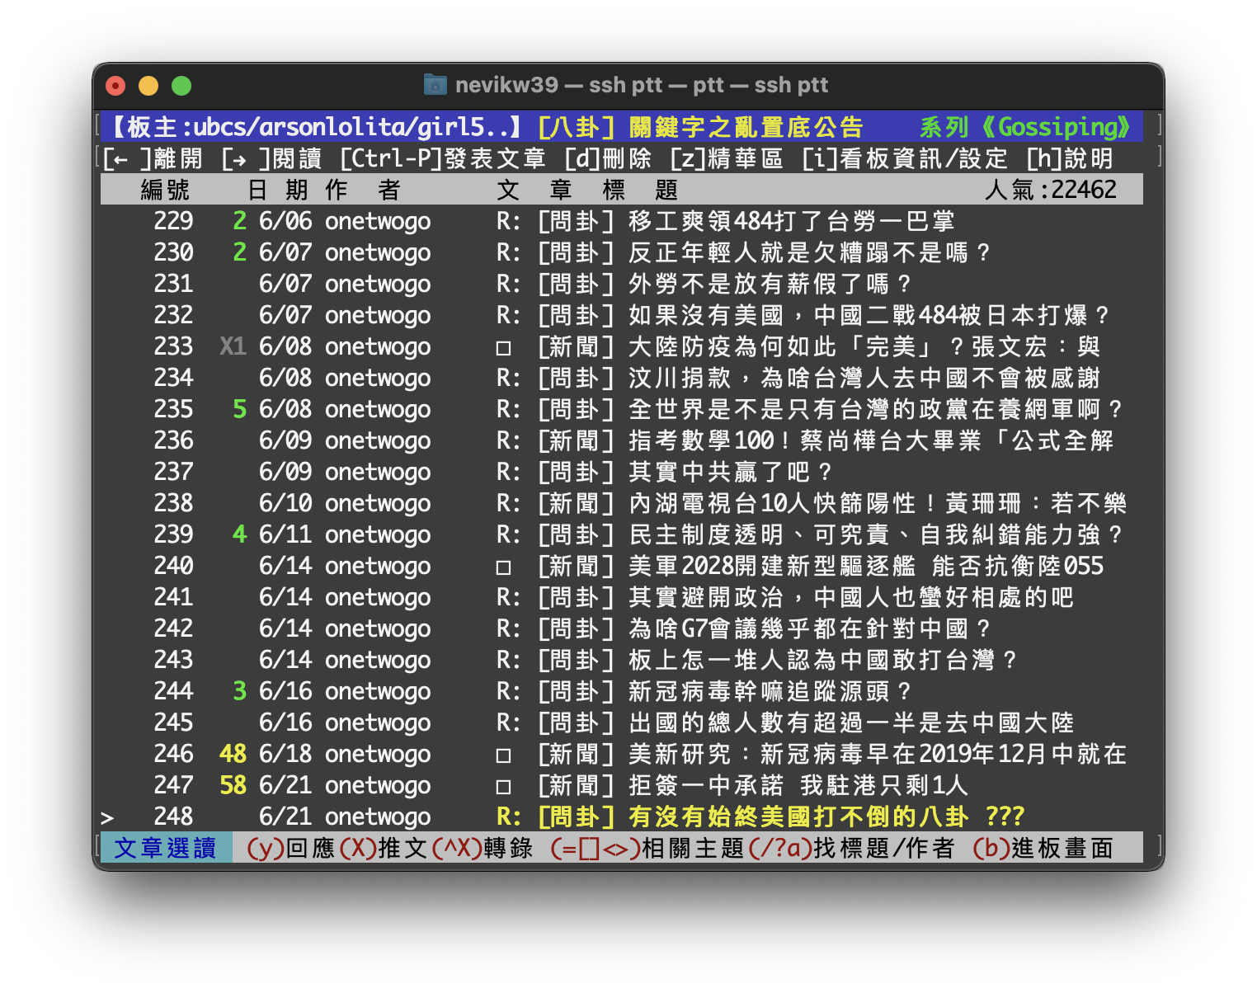This screenshot has width=1257, height=993.
Task: Click the 編號 column header
Action: coord(165,190)
